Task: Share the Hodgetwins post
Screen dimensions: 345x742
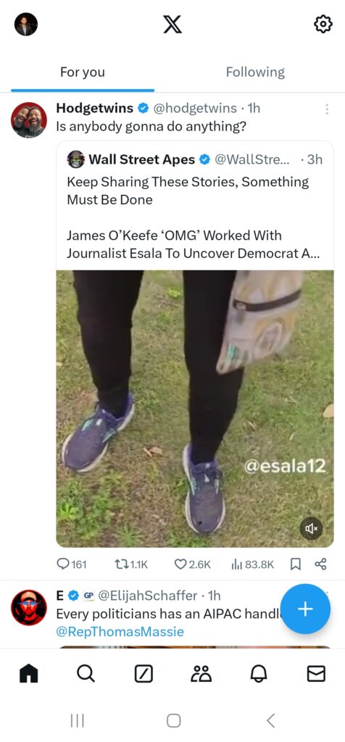Action: [x=320, y=564]
